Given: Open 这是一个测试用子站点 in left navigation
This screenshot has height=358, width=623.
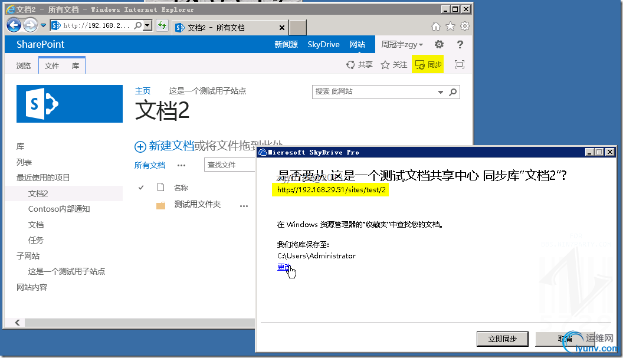Looking at the screenshot, I should tap(66, 271).
